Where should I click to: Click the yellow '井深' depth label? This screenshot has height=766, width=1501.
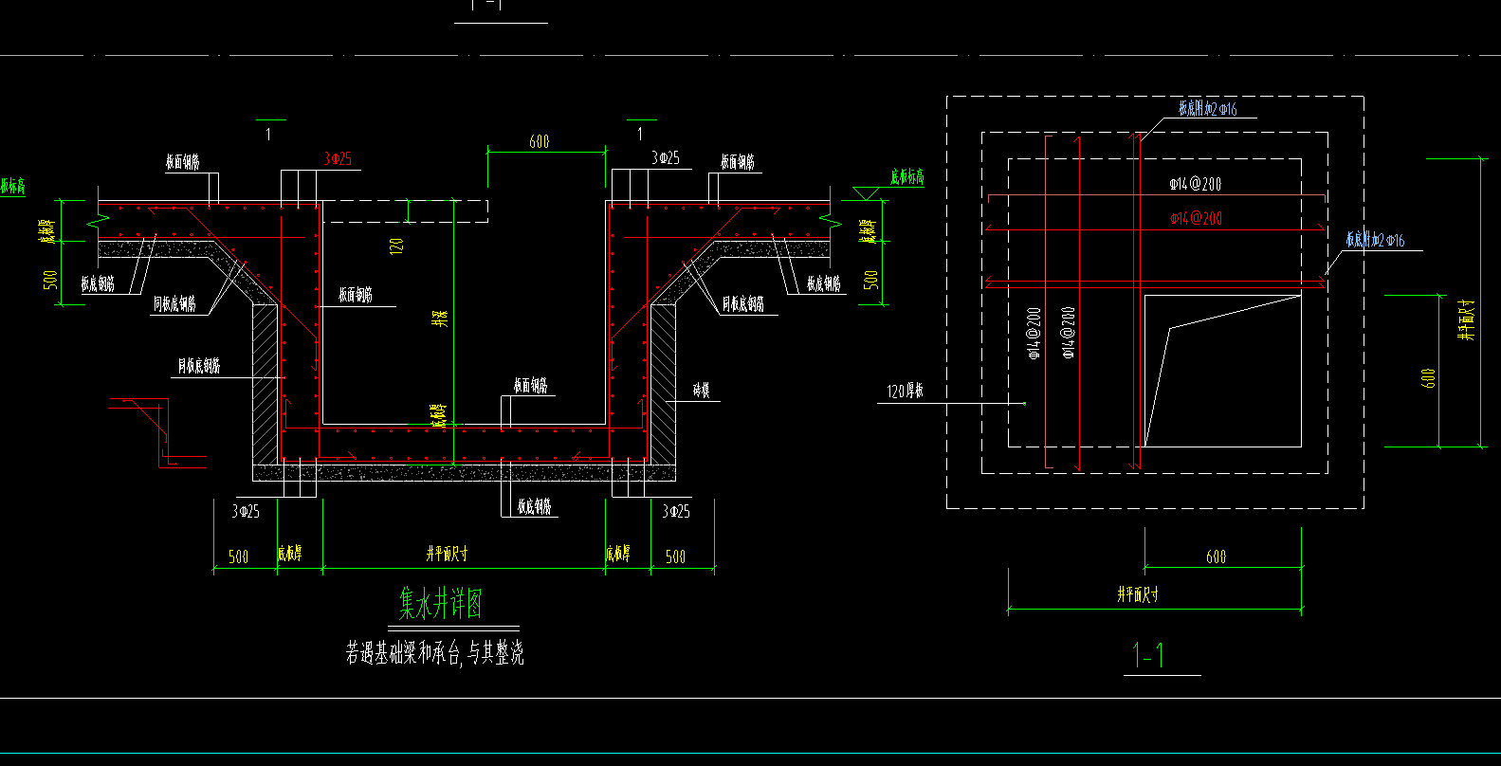(439, 319)
